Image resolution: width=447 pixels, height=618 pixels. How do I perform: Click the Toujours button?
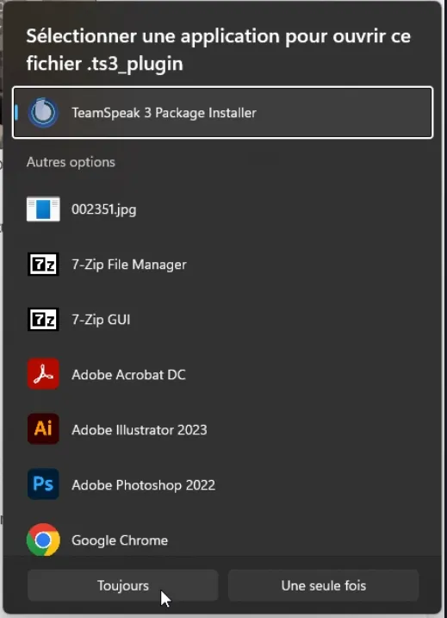click(123, 585)
